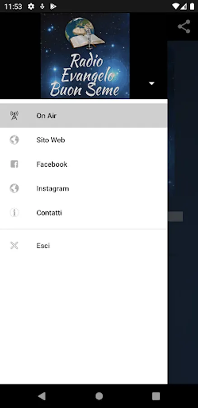
Task: Click the globe icon beside Sito Web
Action: (x=14, y=140)
